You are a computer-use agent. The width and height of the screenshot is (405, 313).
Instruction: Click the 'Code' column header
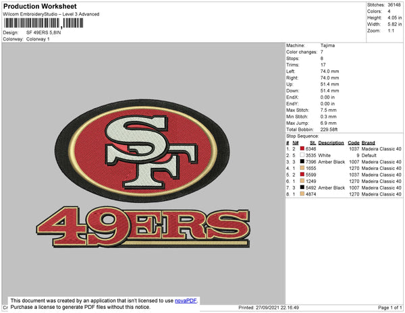(x=353, y=143)
